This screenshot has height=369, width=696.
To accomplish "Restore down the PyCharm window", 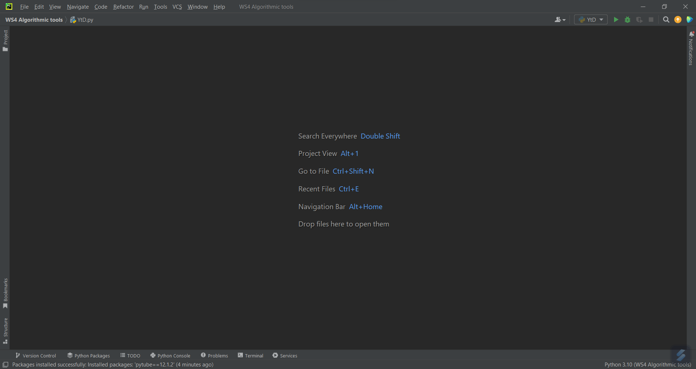I will [x=664, y=7].
